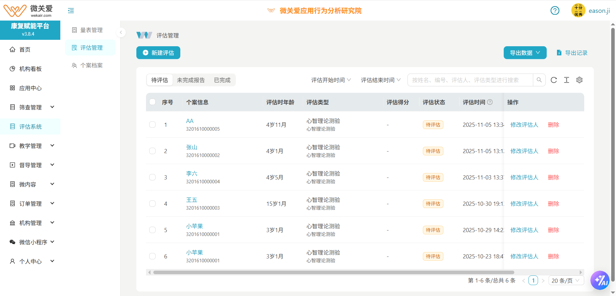The image size is (616, 296).
Task: Select the checkbox for 王五's row
Action: tap(152, 204)
